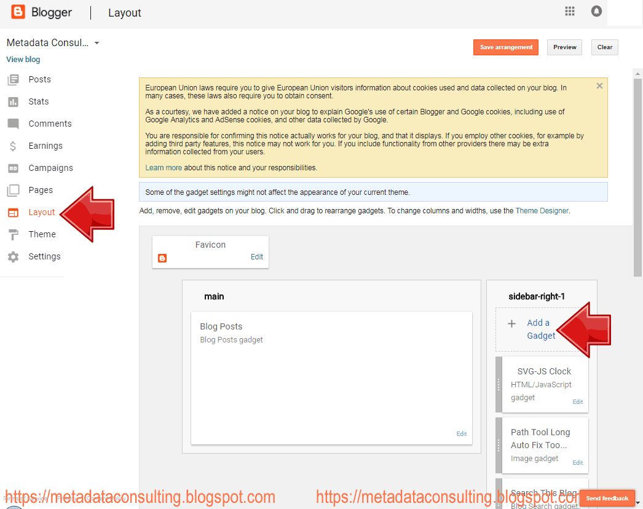Click the Blogger logo icon

tap(18, 12)
